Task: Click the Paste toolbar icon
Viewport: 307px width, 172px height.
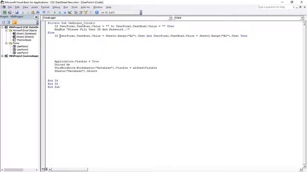Action: (x=33, y=12)
